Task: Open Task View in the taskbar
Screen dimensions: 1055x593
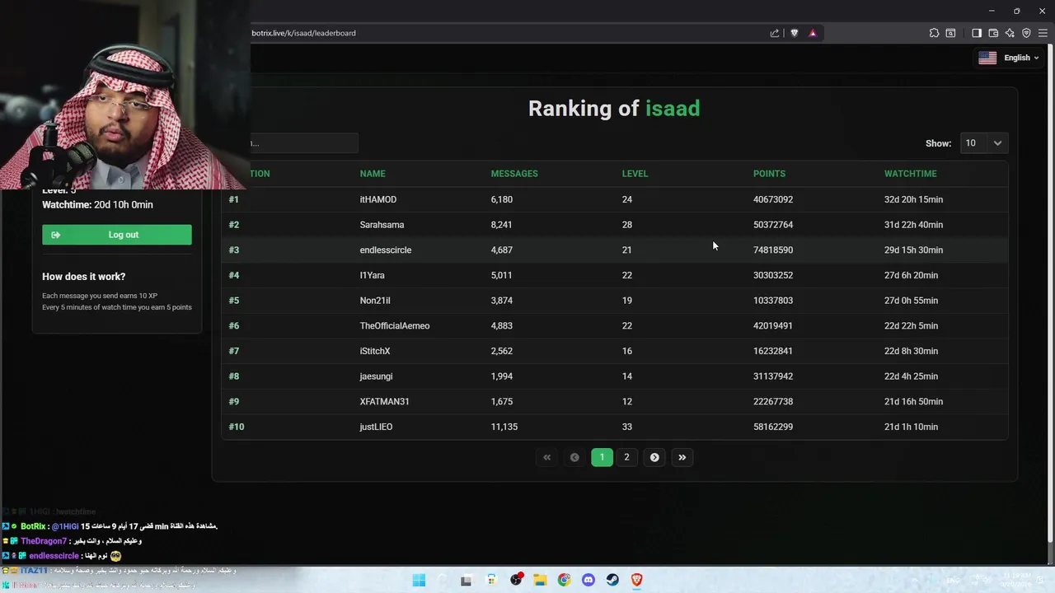Action: [x=466, y=580]
